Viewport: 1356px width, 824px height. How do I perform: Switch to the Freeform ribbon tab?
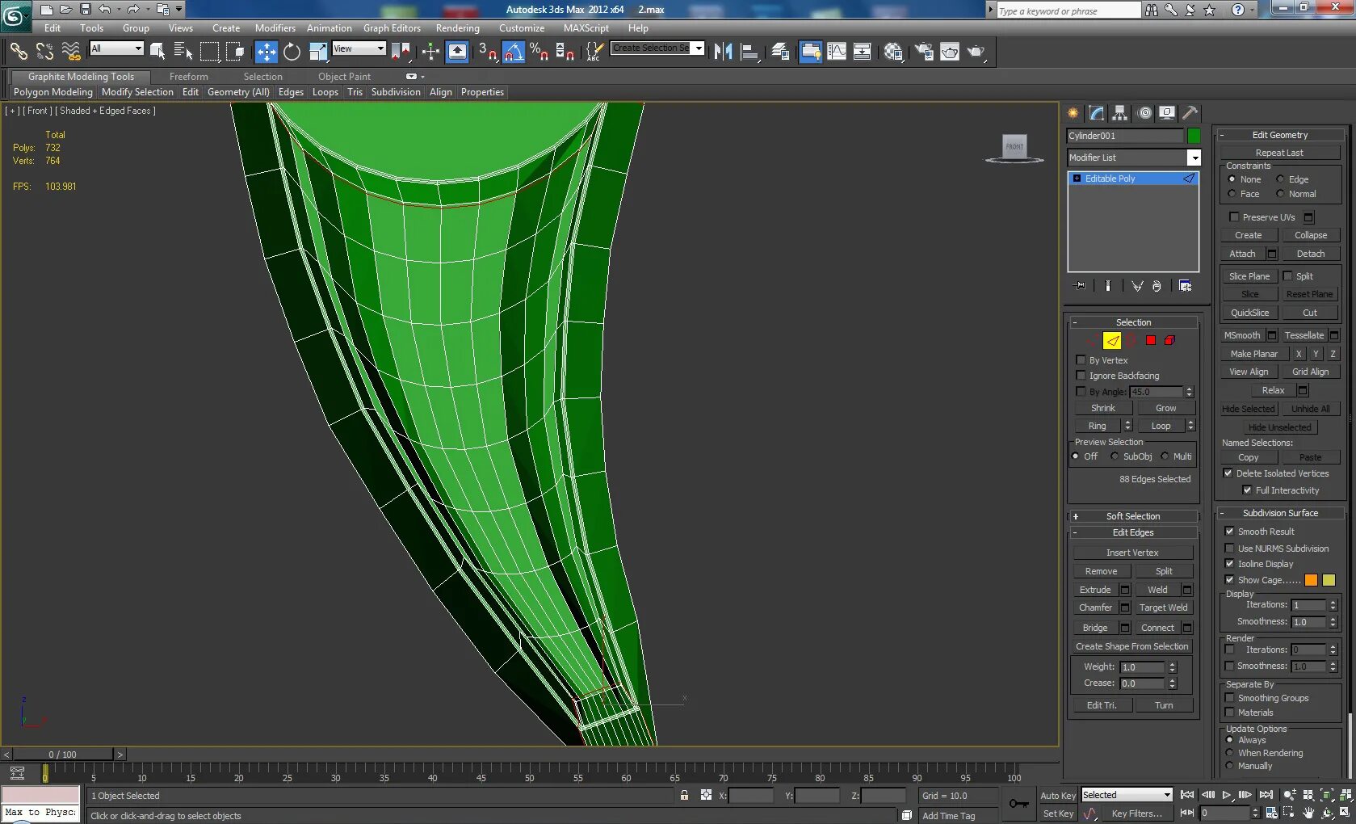tap(188, 77)
